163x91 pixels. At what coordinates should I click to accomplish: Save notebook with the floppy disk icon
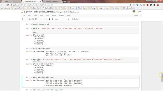[x=23, y=19]
